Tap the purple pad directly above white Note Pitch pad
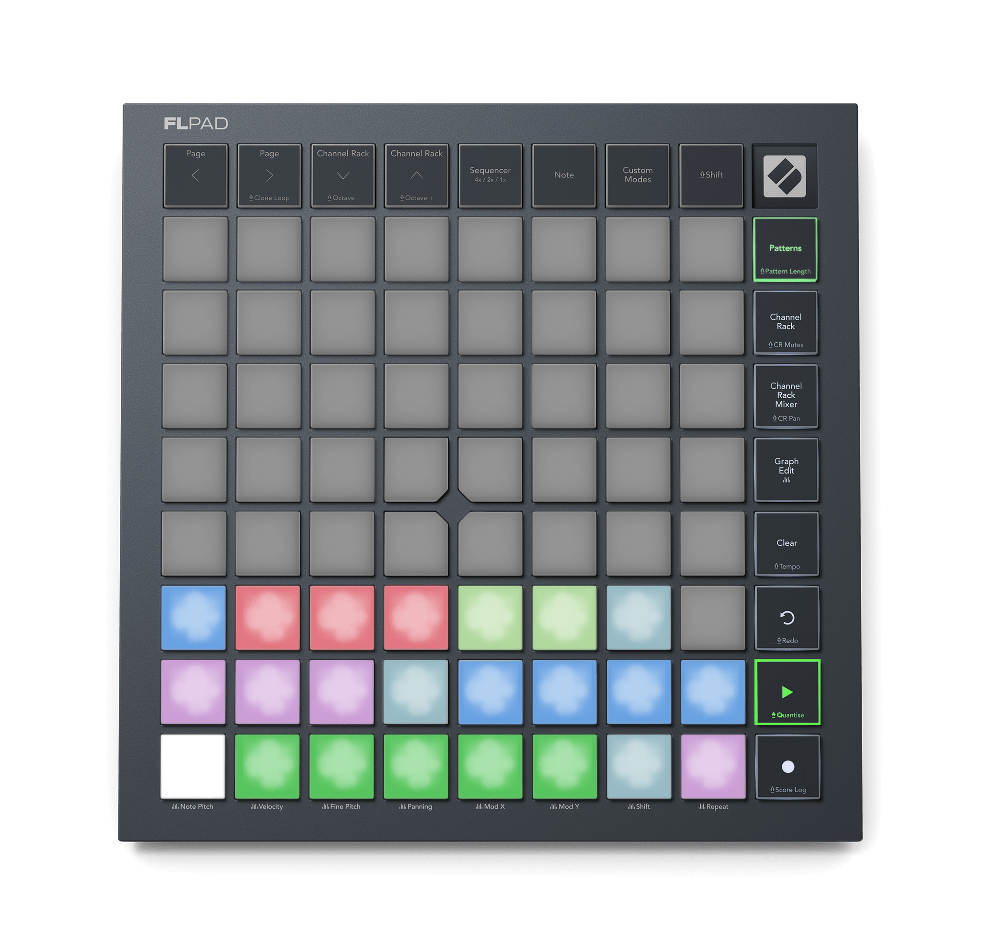Viewport: 981px width, 945px height. (193, 692)
